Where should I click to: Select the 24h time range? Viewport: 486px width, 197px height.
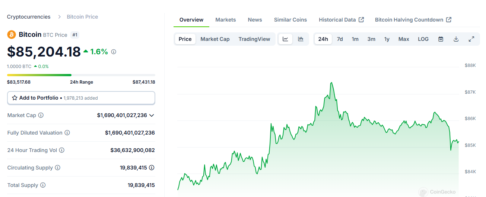[x=323, y=39]
